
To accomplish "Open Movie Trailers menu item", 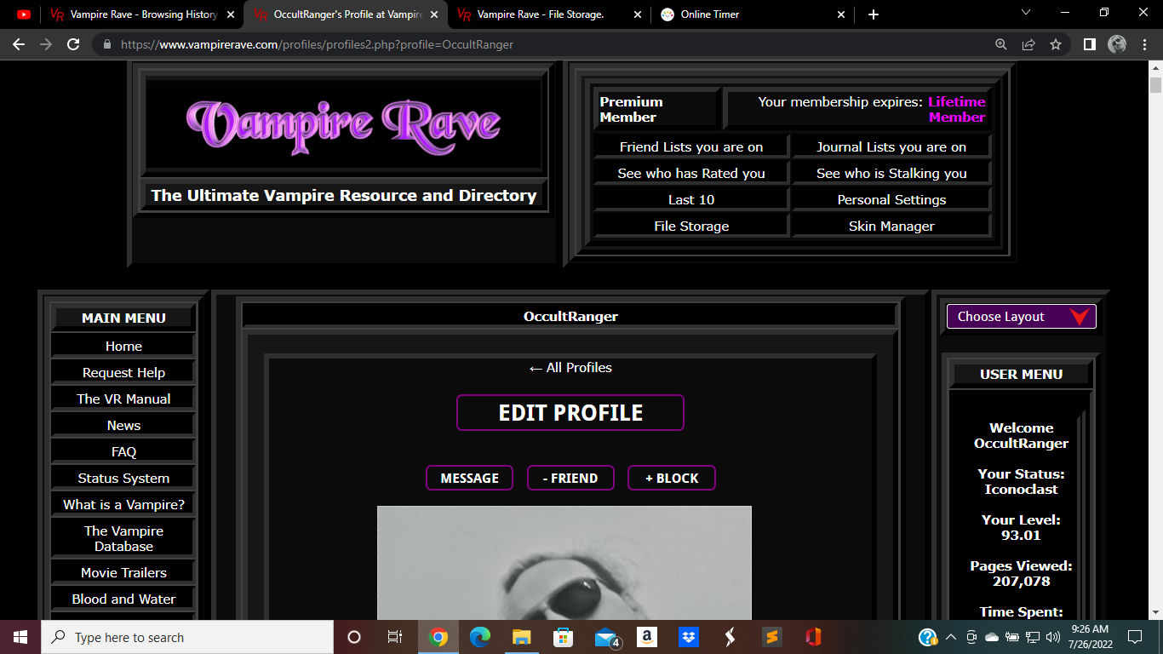I will 123,572.
